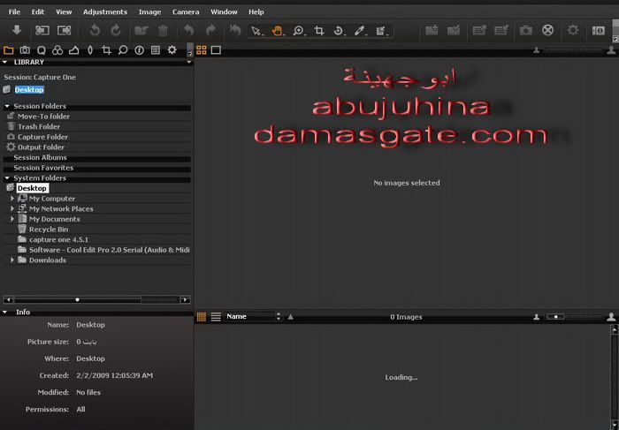Open the Capture camera tool tab
The height and width of the screenshot is (430, 619).
coord(25,50)
